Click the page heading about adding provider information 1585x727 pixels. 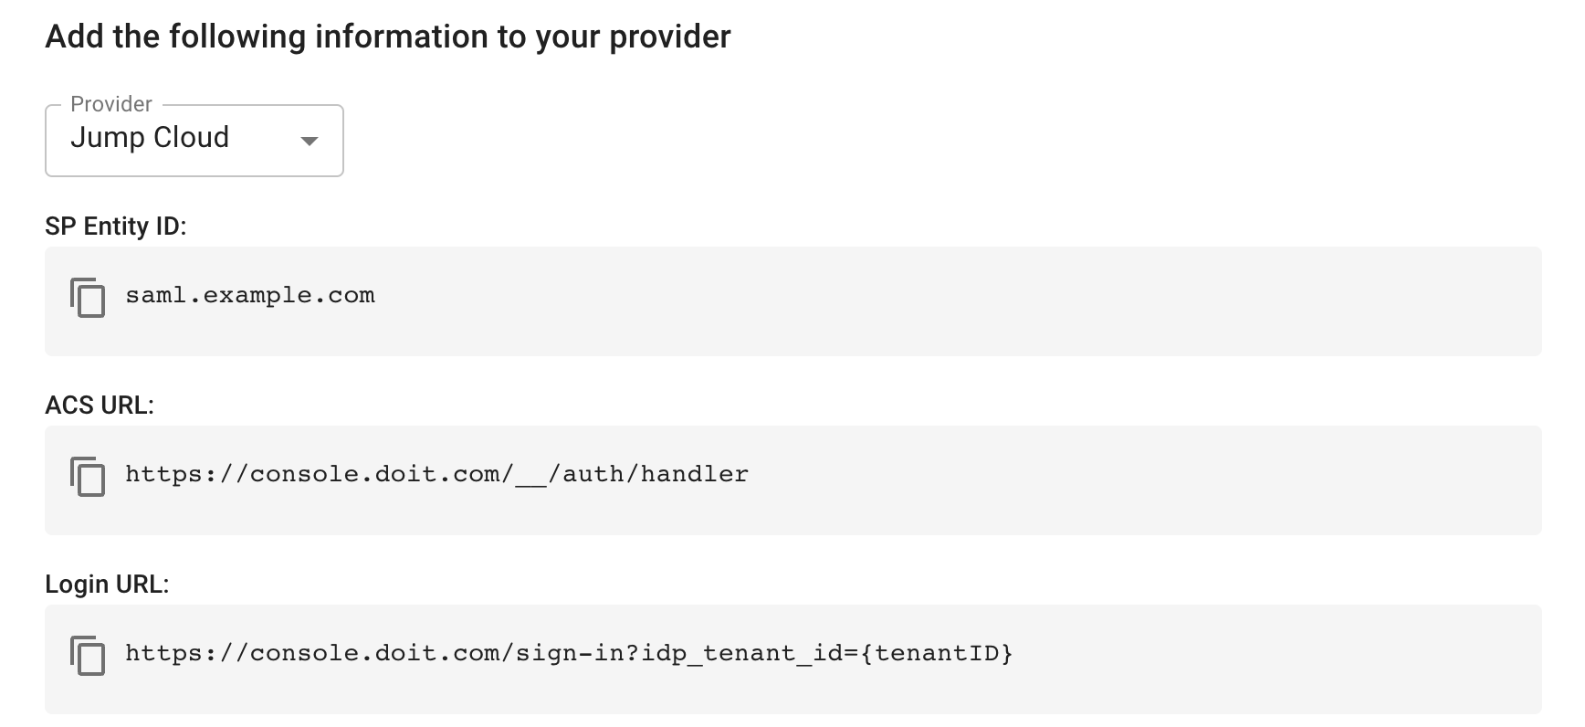point(390,37)
